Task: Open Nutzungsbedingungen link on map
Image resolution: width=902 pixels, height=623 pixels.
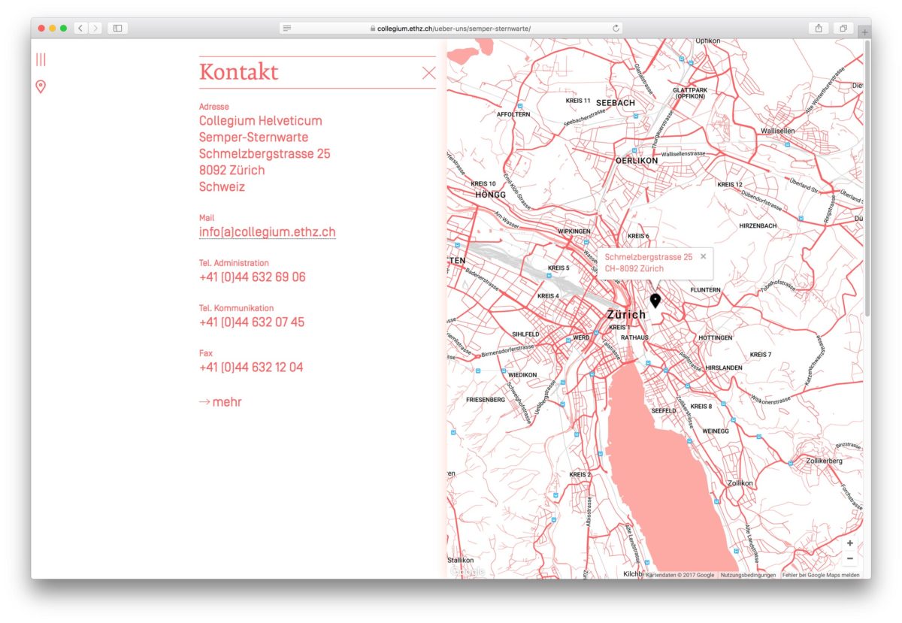Action: (748, 575)
